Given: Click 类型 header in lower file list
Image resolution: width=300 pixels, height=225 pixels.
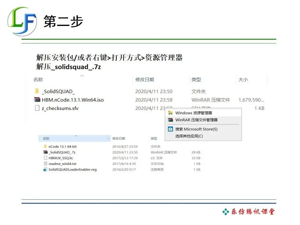Looking at the screenshot, I should tap(154, 138).
